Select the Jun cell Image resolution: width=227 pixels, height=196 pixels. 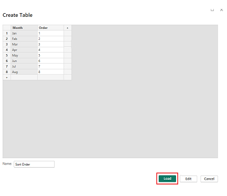24,61
